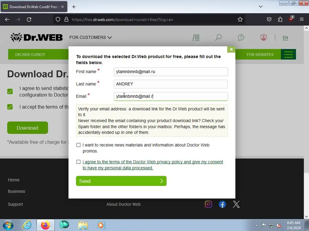The width and height of the screenshot is (309, 231).
Task: Bookmark this page with star icon
Action: point(240,20)
